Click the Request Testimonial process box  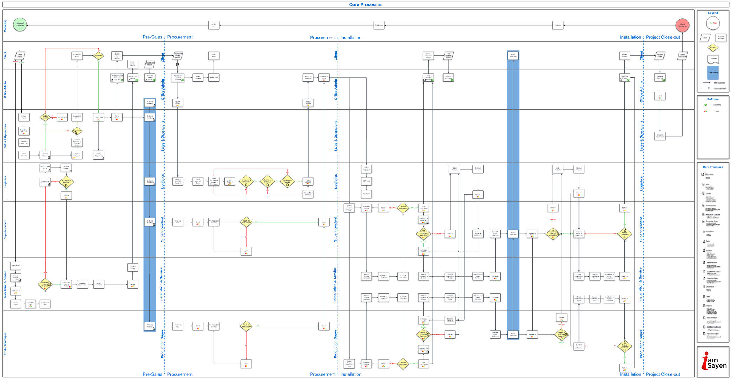tap(660, 136)
